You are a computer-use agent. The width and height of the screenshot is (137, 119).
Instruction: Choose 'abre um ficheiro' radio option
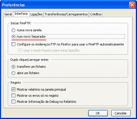click(13, 73)
